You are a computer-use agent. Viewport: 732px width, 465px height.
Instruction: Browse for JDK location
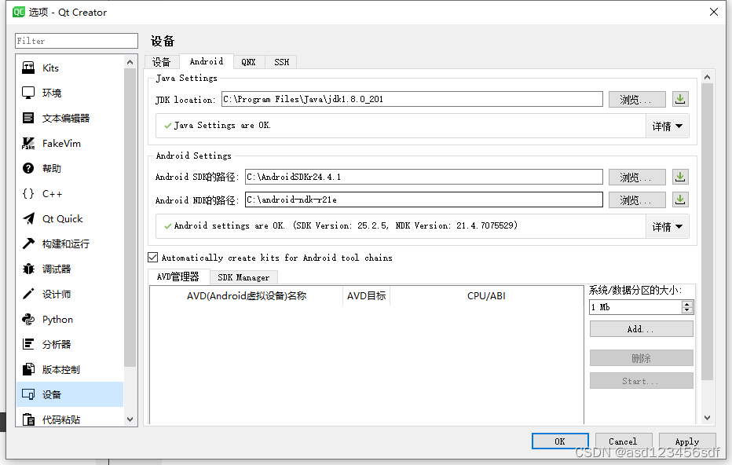pyautogui.click(x=637, y=100)
